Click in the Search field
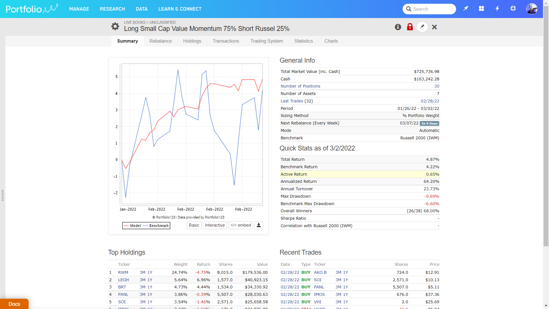Viewport: 549px width, 309px height. click(x=432, y=9)
